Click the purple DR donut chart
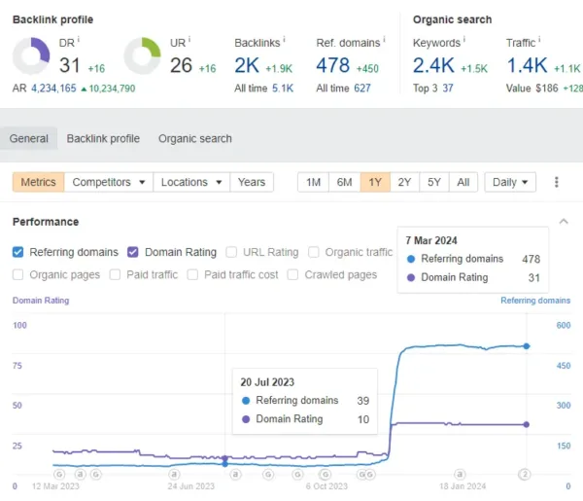Image resolution: width=583 pixels, height=501 pixels. point(31,56)
